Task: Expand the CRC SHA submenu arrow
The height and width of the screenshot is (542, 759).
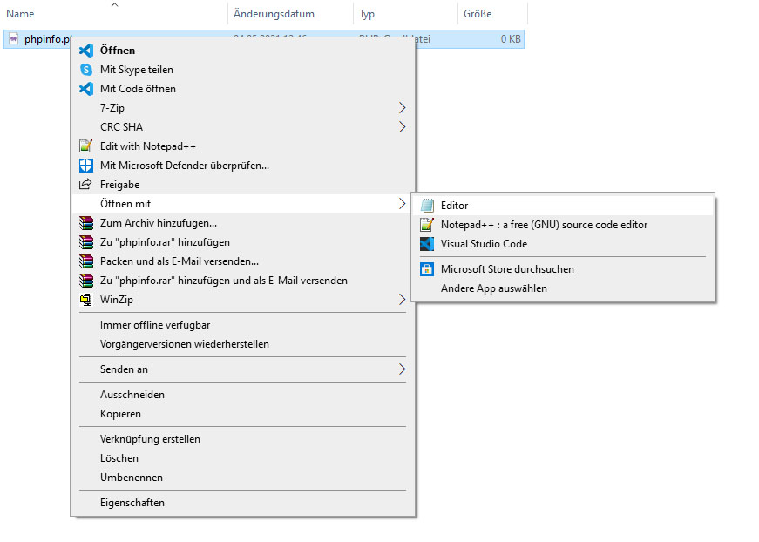Action: [x=402, y=127]
